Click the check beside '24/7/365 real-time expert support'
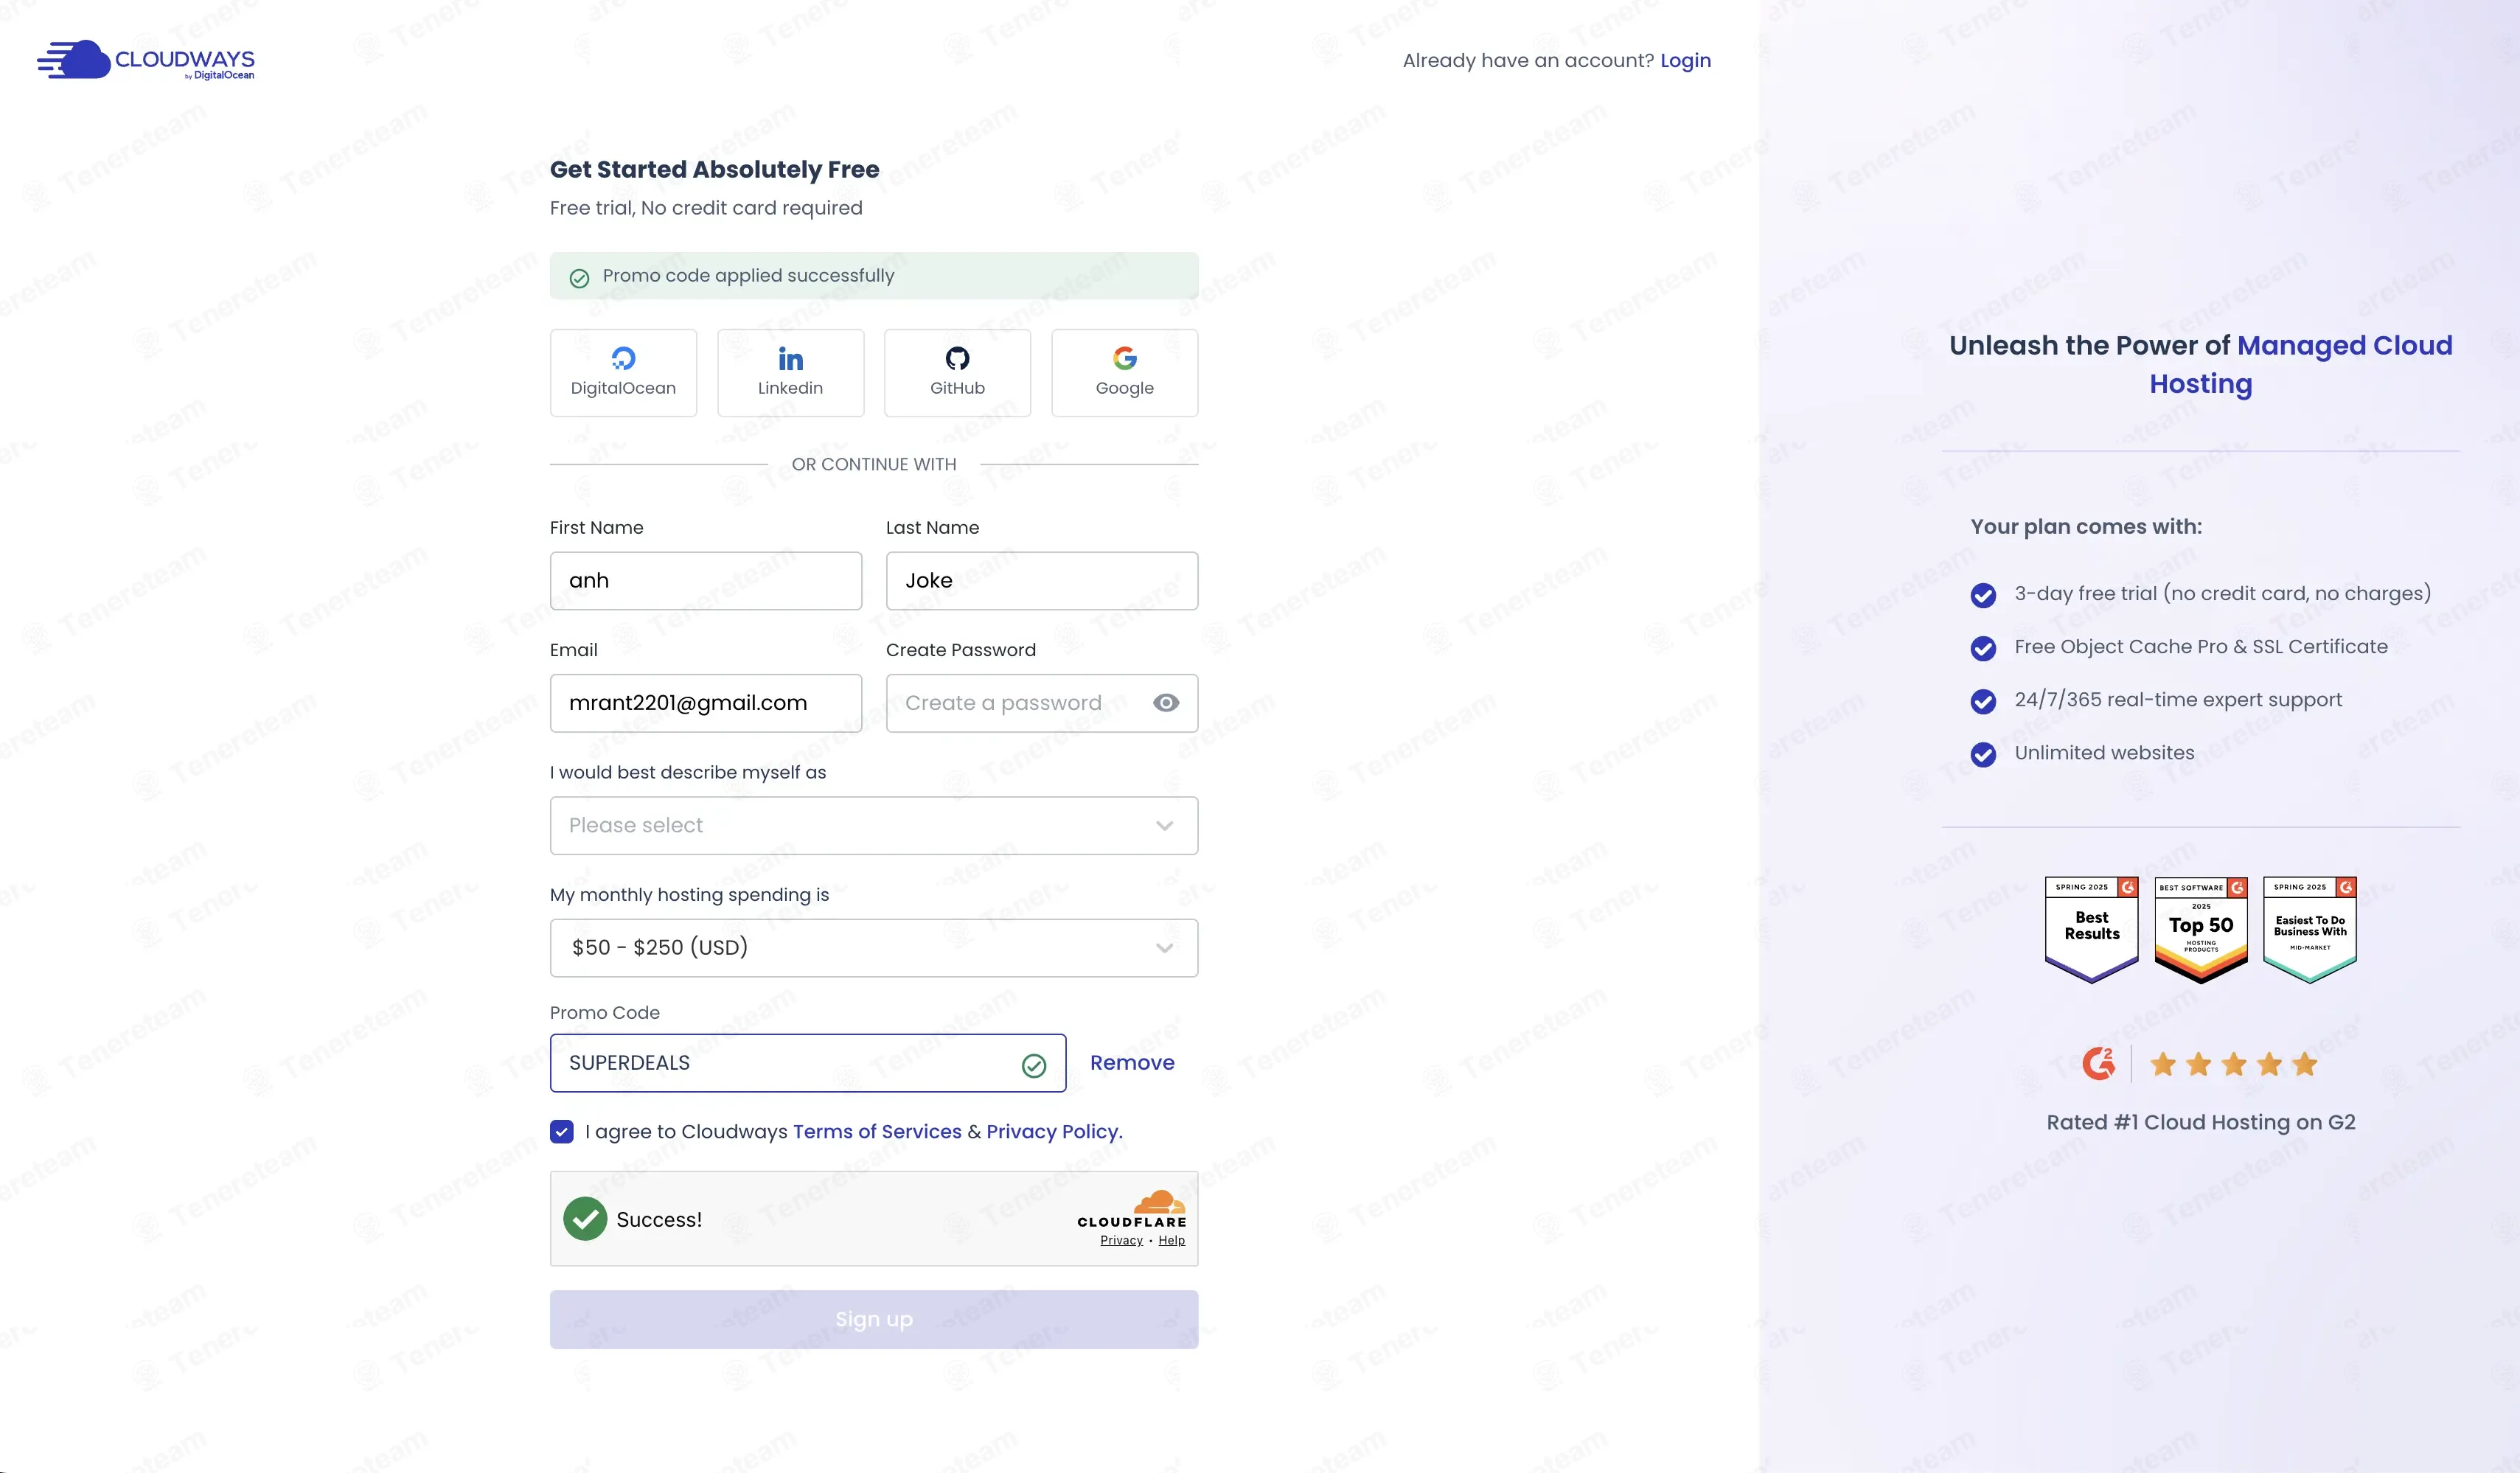The width and height of the screenshot is (2520, 1473). [1983, 701]
